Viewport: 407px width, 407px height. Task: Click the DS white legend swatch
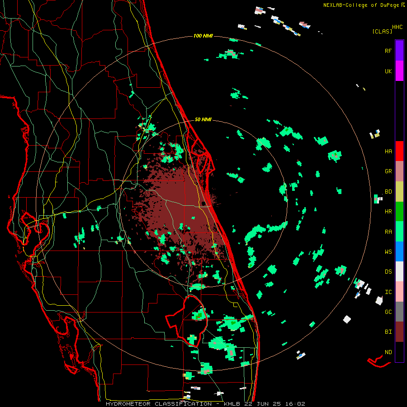[x=399, y=271]
